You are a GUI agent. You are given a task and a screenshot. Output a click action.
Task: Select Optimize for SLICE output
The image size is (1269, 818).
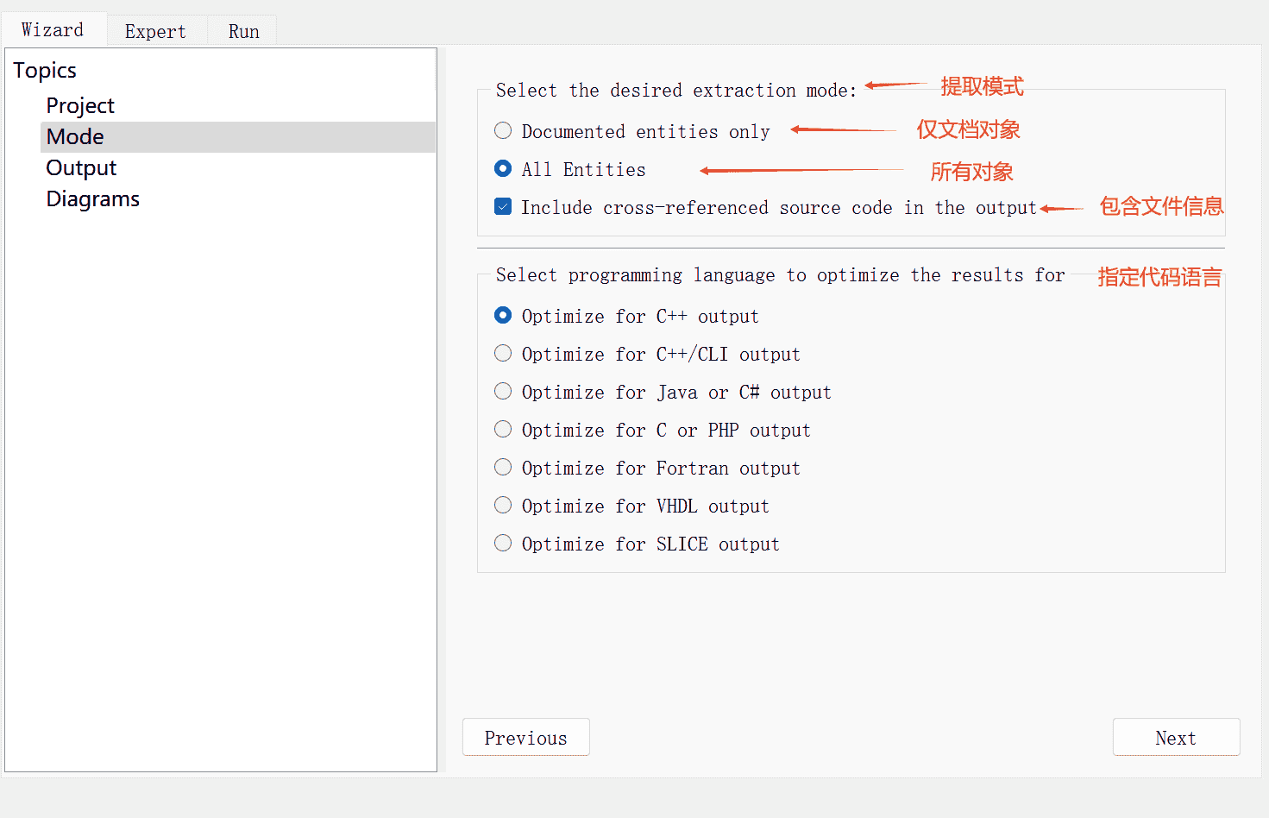(503, 544)
